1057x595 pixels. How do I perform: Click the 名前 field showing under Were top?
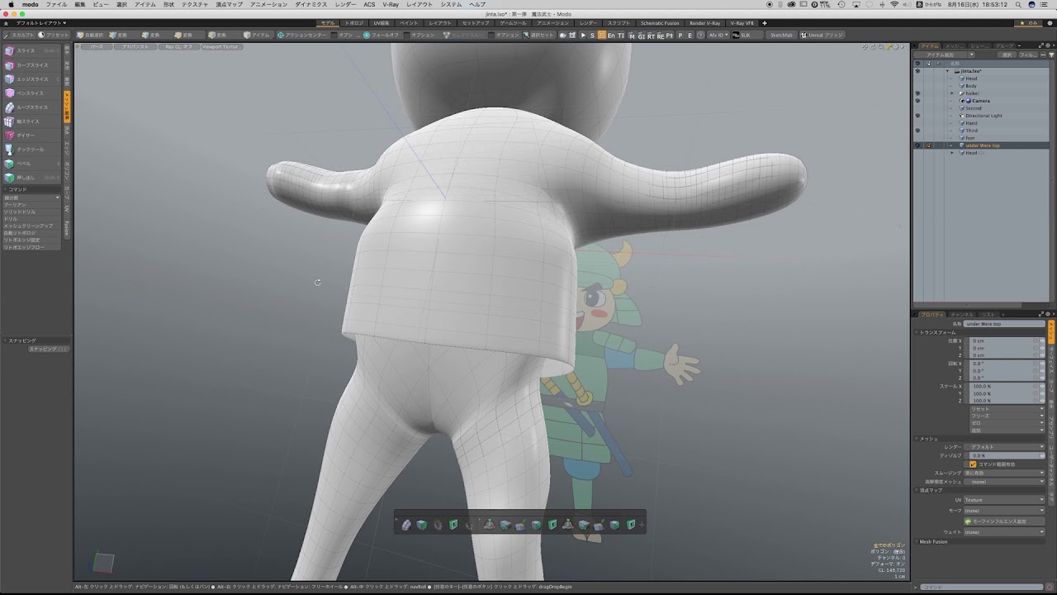(x=1005, y=324)
